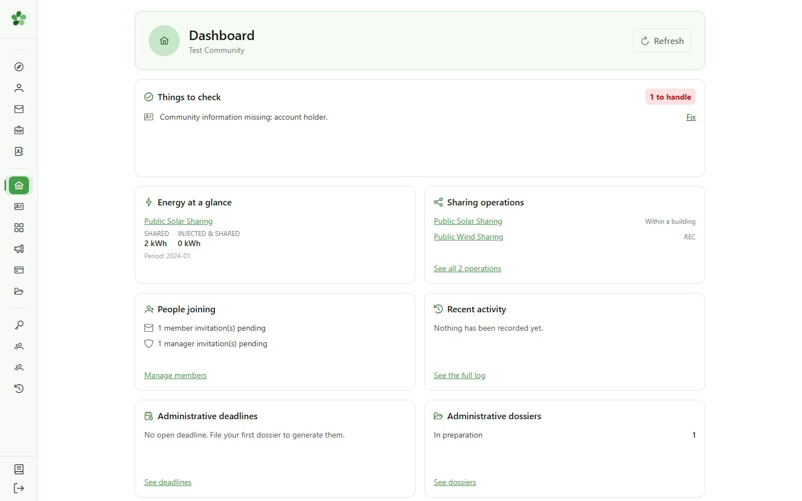This screenshot has height=501, width=802.
Task: Open the See deadlines link
Action: [x=168, y=482]
